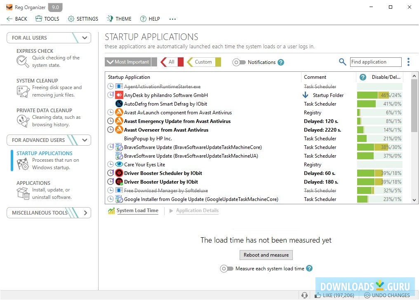Toggle Measure each system load time switch
Image resolution: width=419 pixels, height=300 pixels.
pyautogui.click(x=226, y=269)
